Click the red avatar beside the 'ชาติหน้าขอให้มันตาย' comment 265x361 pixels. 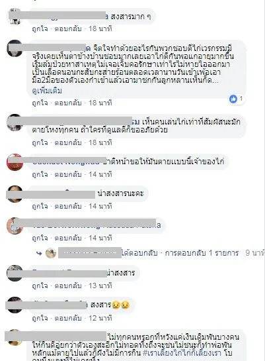point(15,162)
